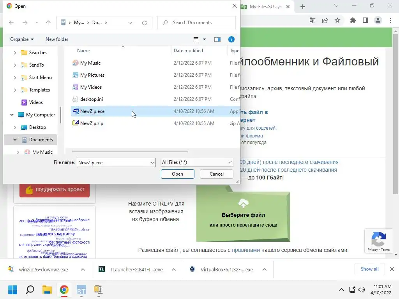Close the My-Files.SU tab
Screen dimensions: 399x299
[288, 7]
